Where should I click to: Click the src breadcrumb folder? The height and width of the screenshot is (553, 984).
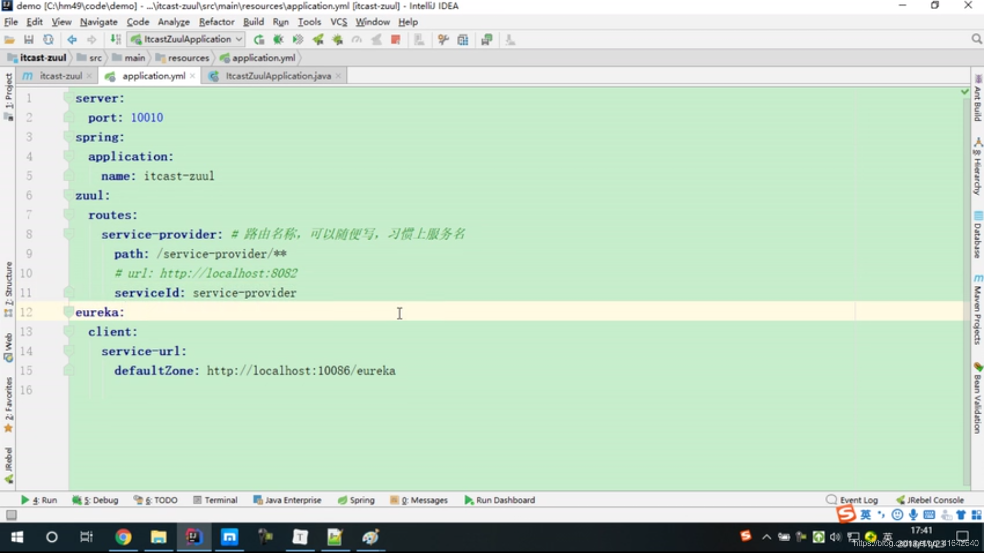90,58
